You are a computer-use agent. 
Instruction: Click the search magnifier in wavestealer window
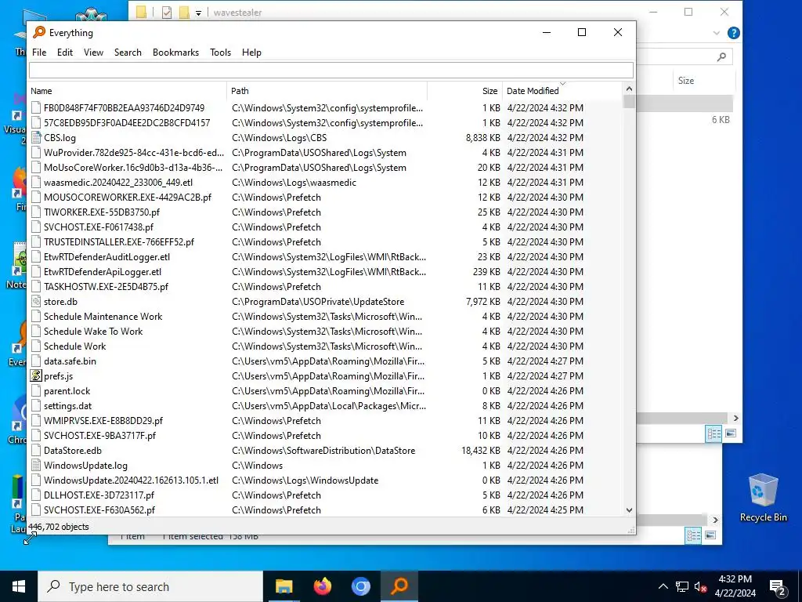click(721, 56)
